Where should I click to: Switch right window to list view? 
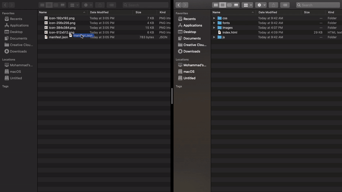point(222,5)
